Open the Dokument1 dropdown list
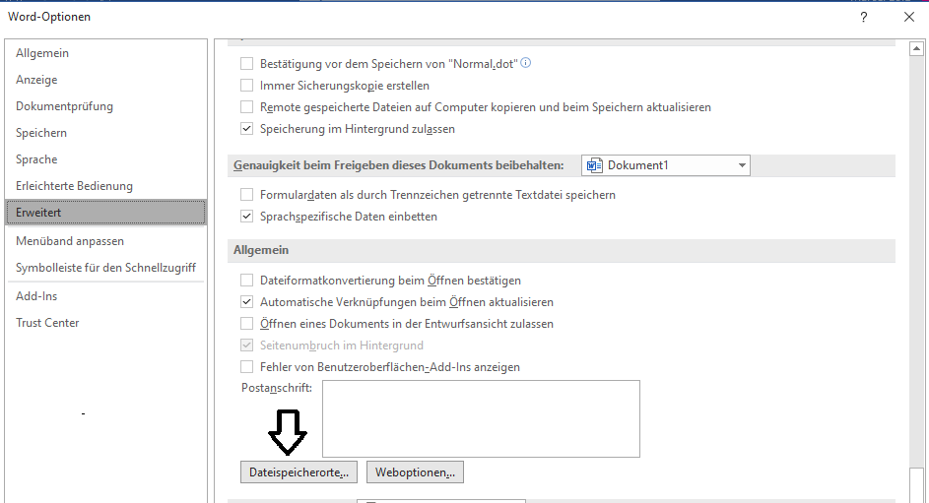This screenshot has width=929, height=503. [x=742, y=165]
